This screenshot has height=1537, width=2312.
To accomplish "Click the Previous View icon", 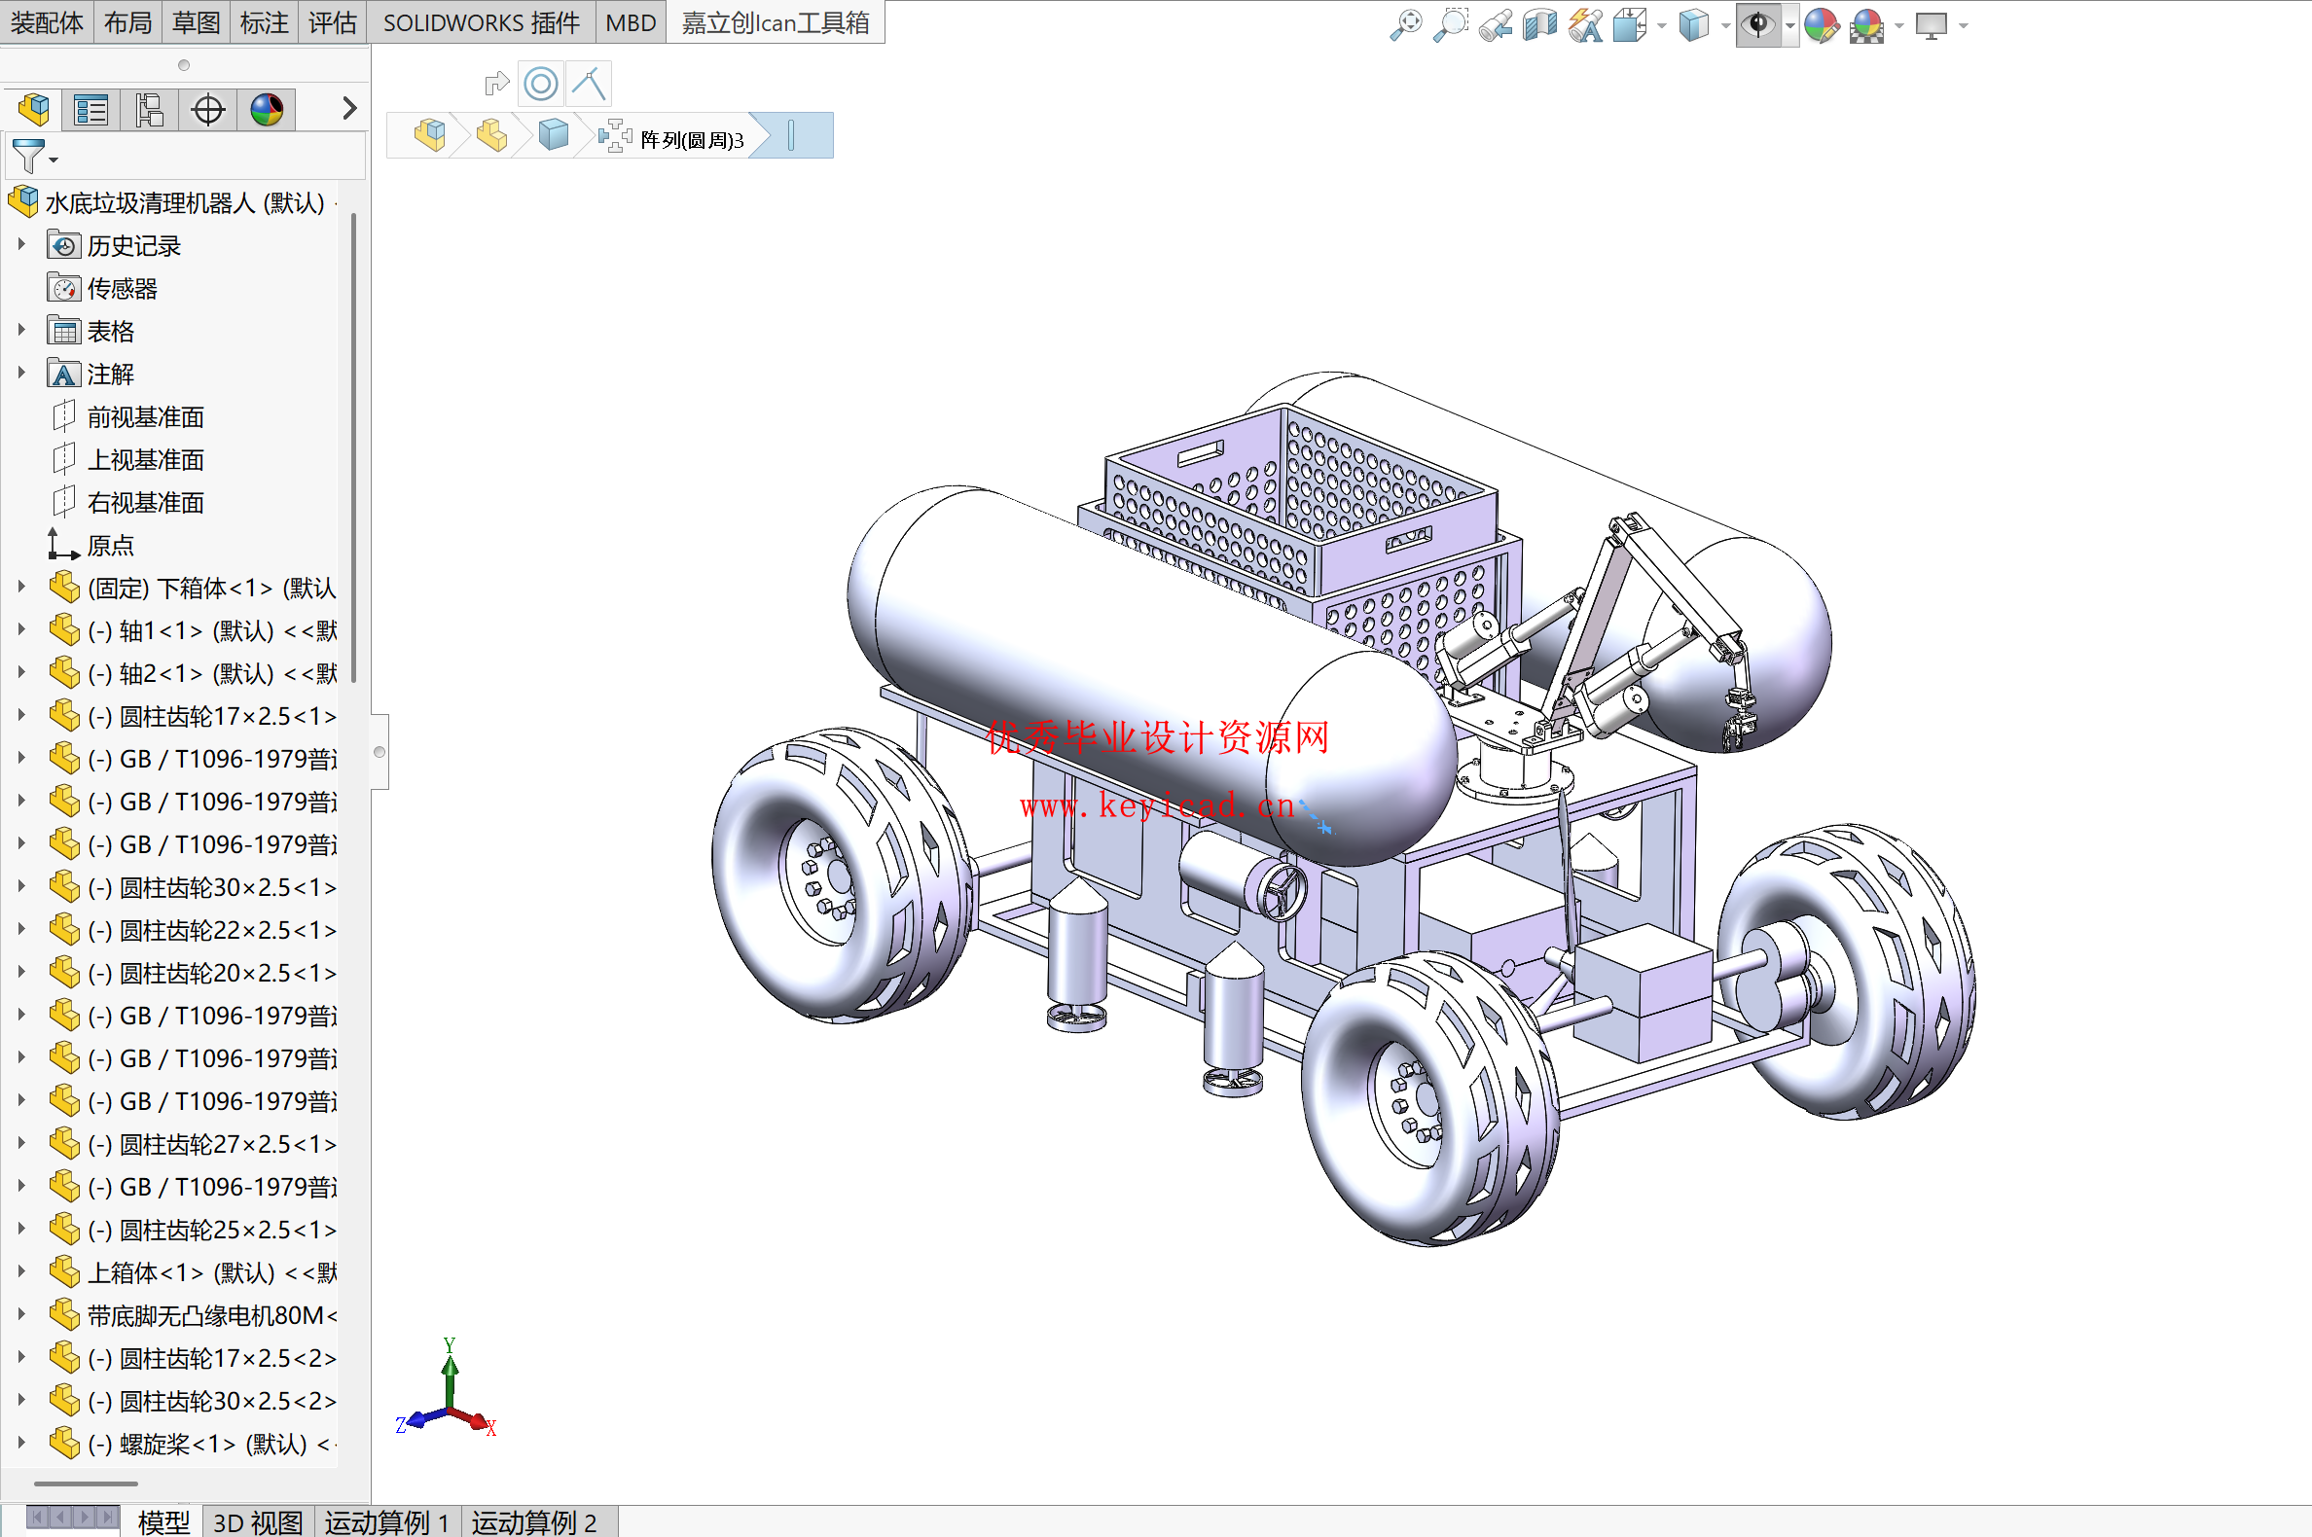I will (x=1496, y=24).
